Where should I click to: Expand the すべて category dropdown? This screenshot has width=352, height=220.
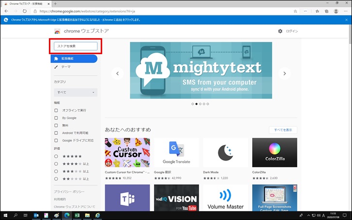76,92
